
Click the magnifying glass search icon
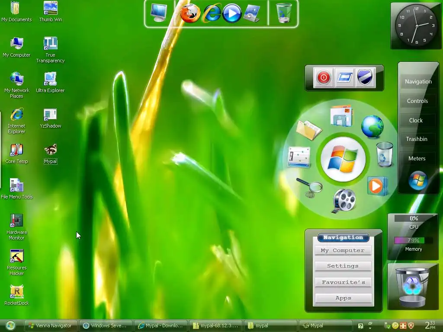click(x=310, y=188)
